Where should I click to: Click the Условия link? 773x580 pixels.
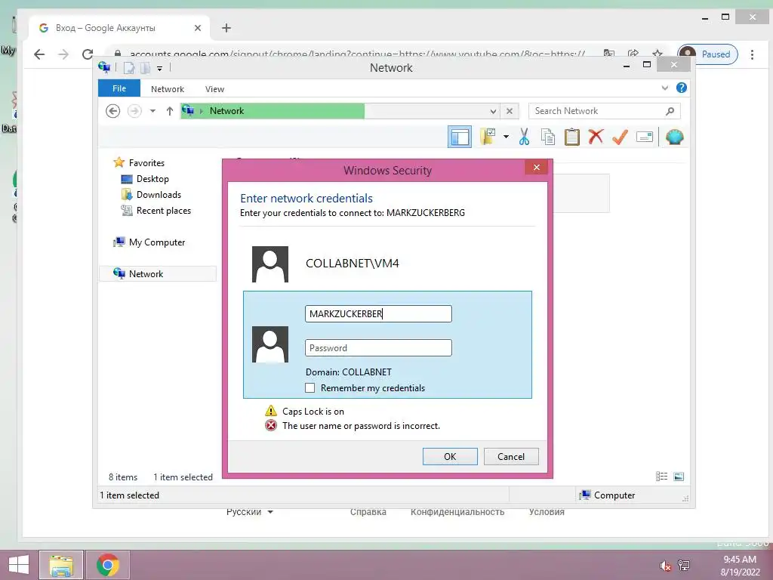coord(547,512)
